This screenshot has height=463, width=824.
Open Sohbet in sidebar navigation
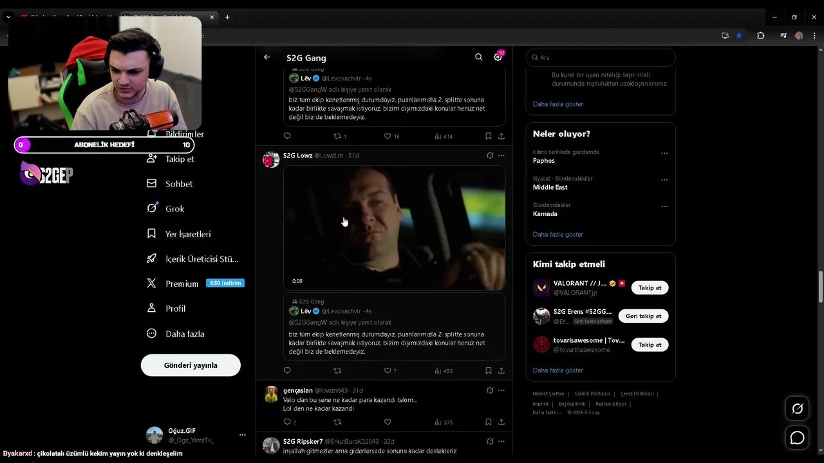pos(170,184)
